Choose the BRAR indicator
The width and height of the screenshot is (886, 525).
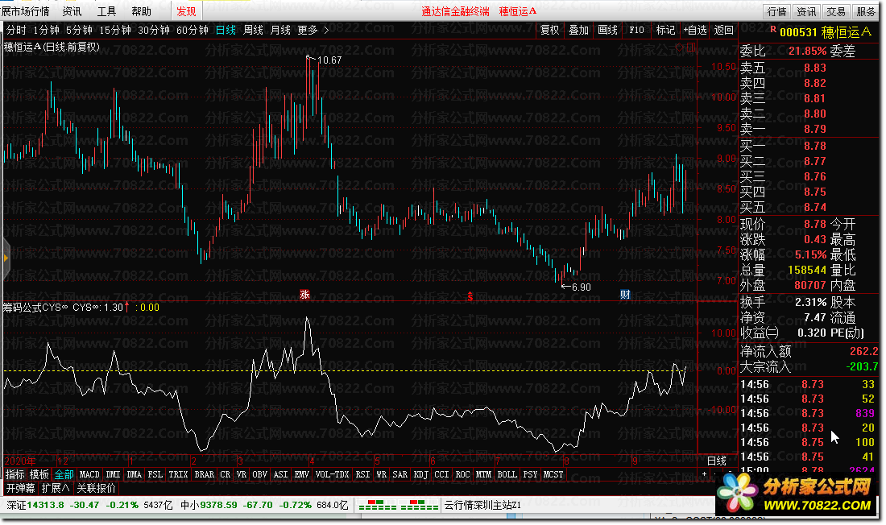[204, 474]
